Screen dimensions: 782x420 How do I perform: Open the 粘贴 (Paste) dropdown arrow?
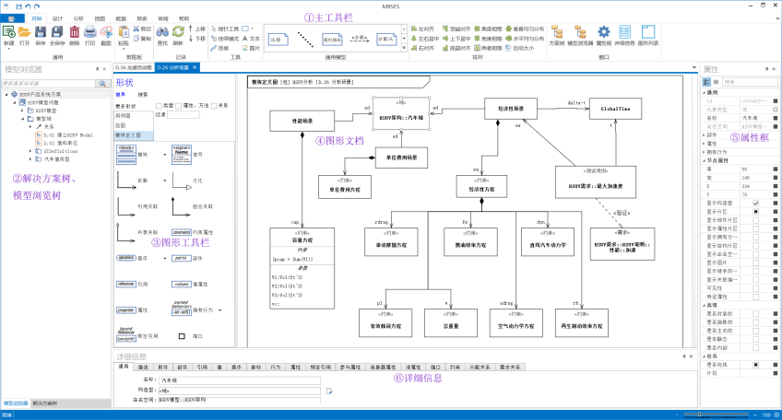pyautogui.click(x=124, y=49)
